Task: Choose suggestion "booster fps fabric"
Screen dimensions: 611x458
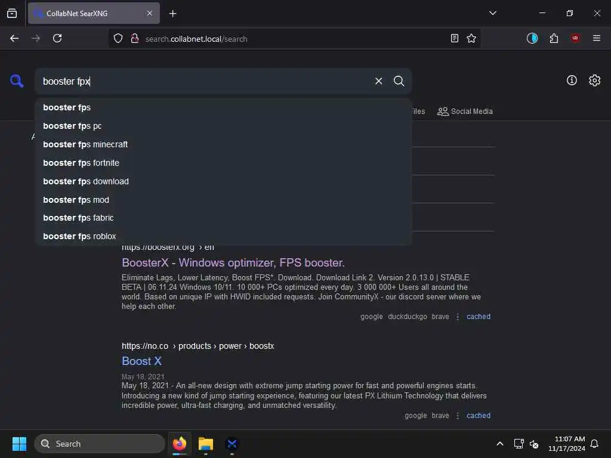Action: pyautogui.click(x=223, y=218)
